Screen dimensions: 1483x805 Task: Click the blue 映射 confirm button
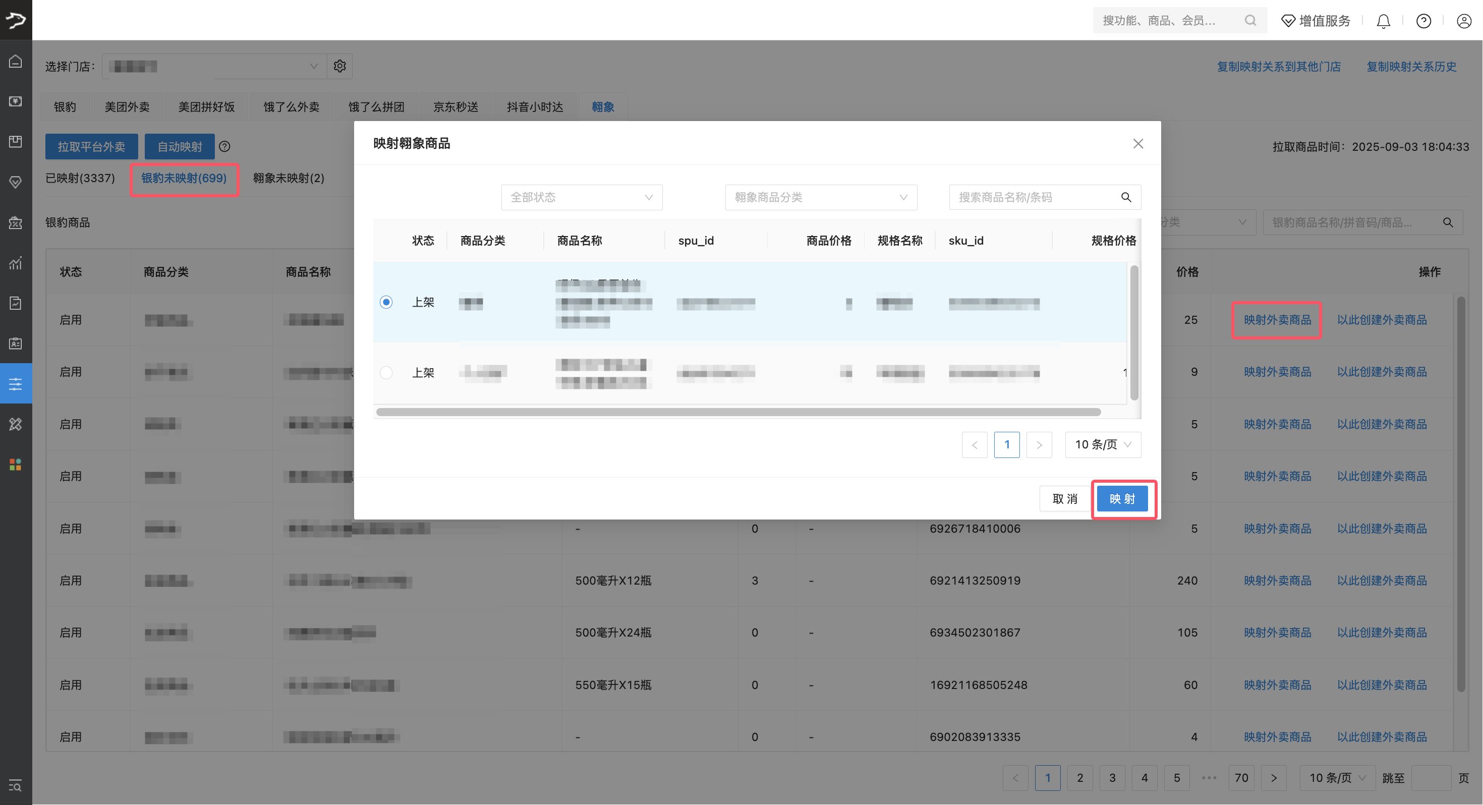pyautogui.click(x=1122, y=499)
